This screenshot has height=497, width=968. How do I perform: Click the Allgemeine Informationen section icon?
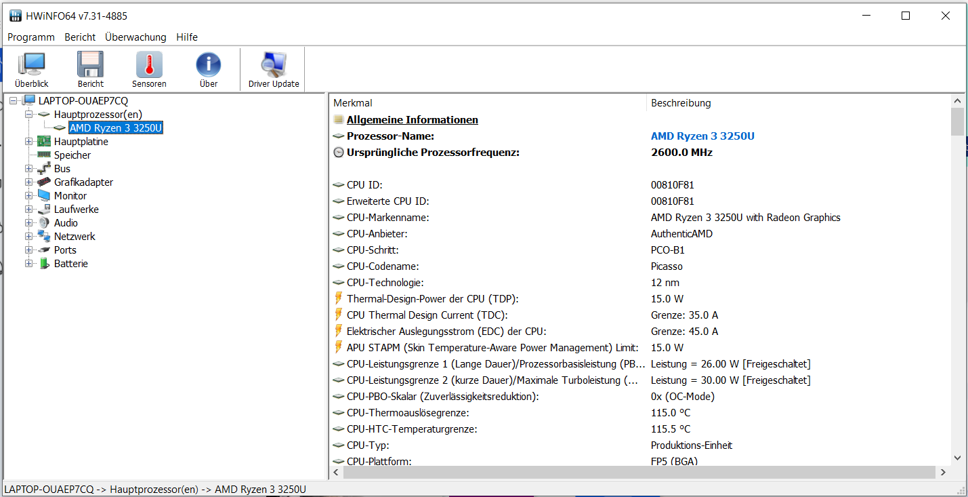coord(339,120)
